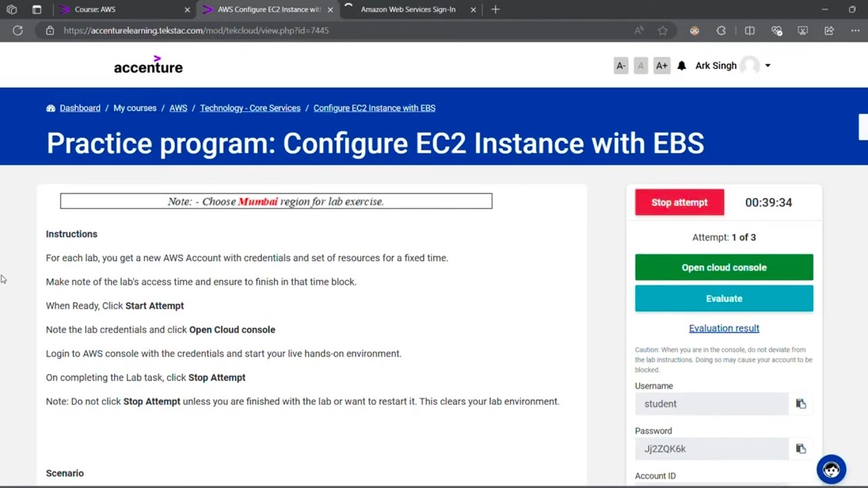Viewport: 868px width, 488px height.
Task: Click the Dashboard home icon in breadcrumb
Action: pos(51,108)
